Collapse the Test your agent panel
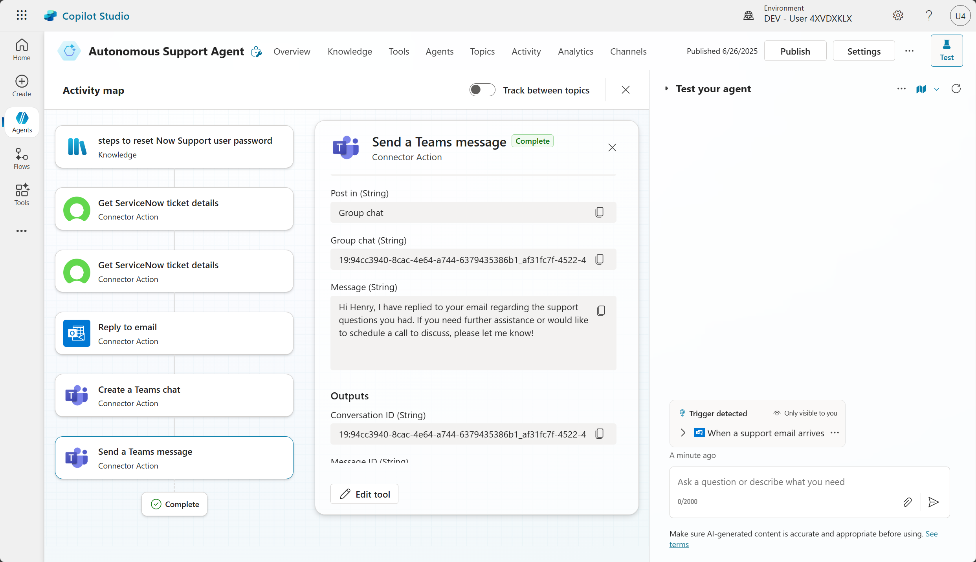Image resolution: width=976 pixels, height=562 pixels. (666, 89)
